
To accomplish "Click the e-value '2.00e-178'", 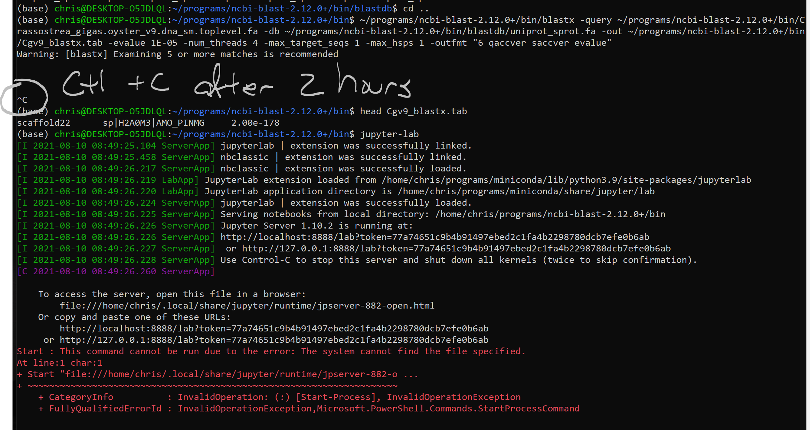I will coord(255,123).
